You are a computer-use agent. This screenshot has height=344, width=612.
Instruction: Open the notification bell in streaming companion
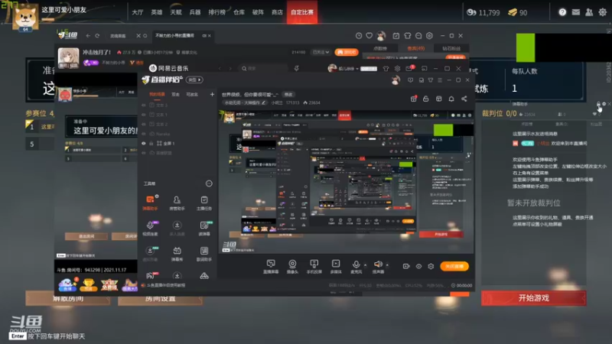pyautogui.click(x=451, y=99)
